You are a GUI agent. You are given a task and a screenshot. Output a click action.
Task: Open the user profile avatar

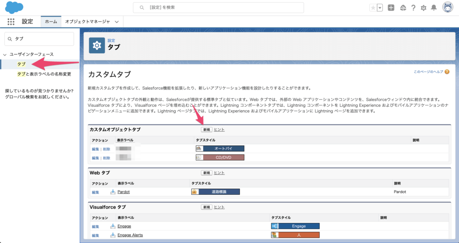point(448,8)
